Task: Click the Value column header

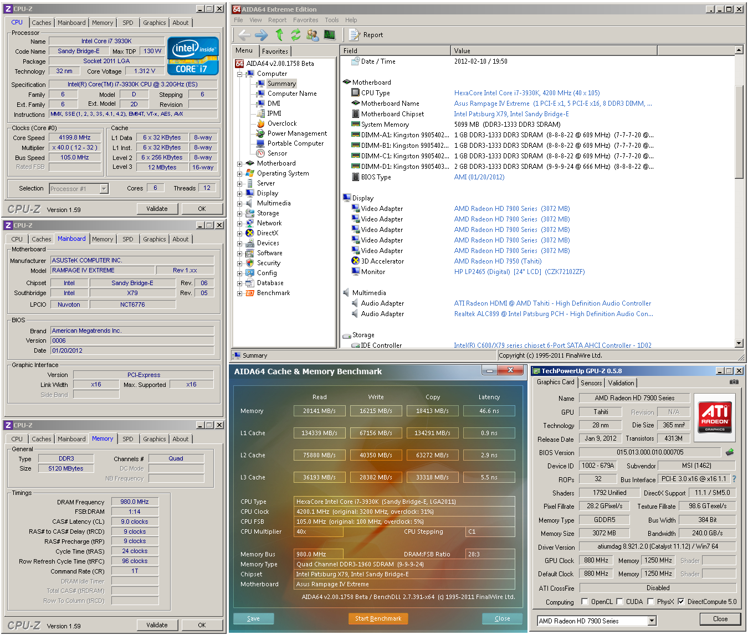Action: click(554, 50)
